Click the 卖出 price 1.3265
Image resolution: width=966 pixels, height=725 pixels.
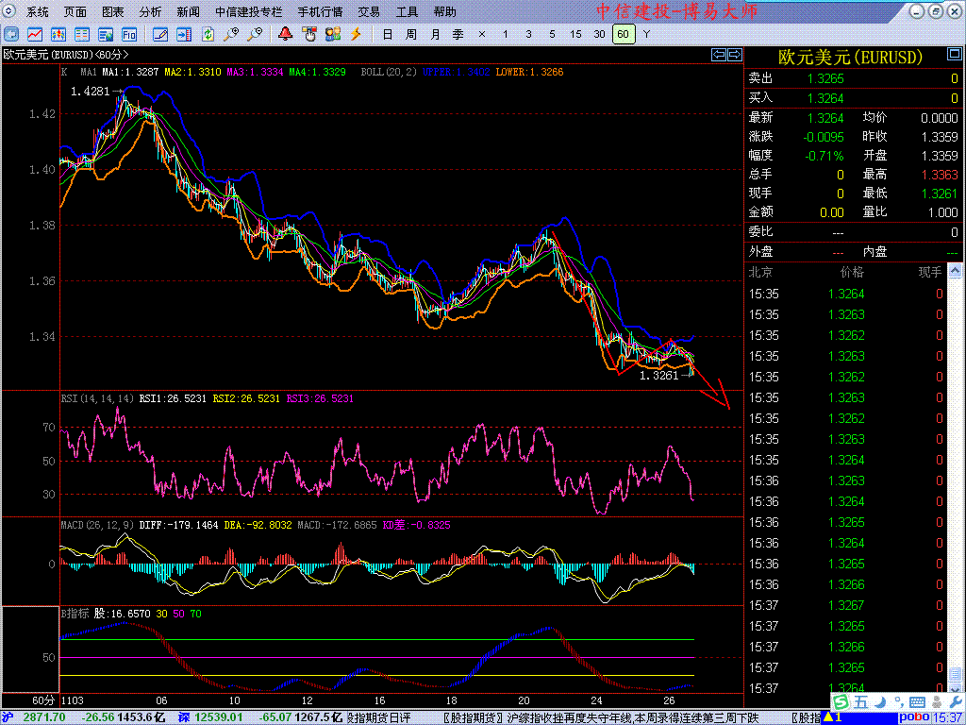tap(825, 79)
